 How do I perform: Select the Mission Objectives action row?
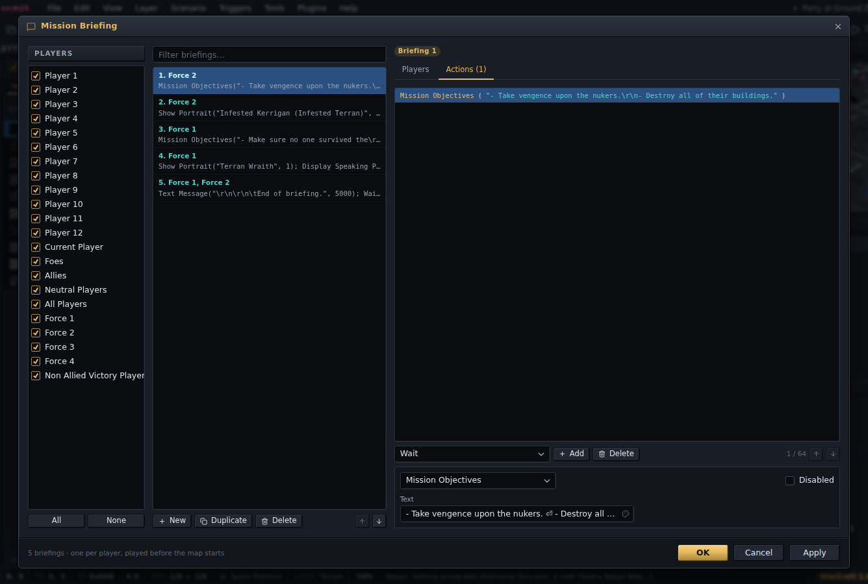(617, 96)
